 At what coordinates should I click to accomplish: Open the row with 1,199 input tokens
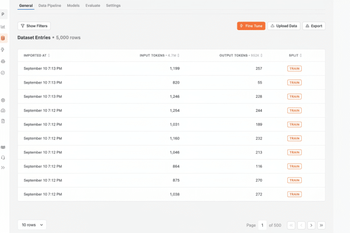171,68
